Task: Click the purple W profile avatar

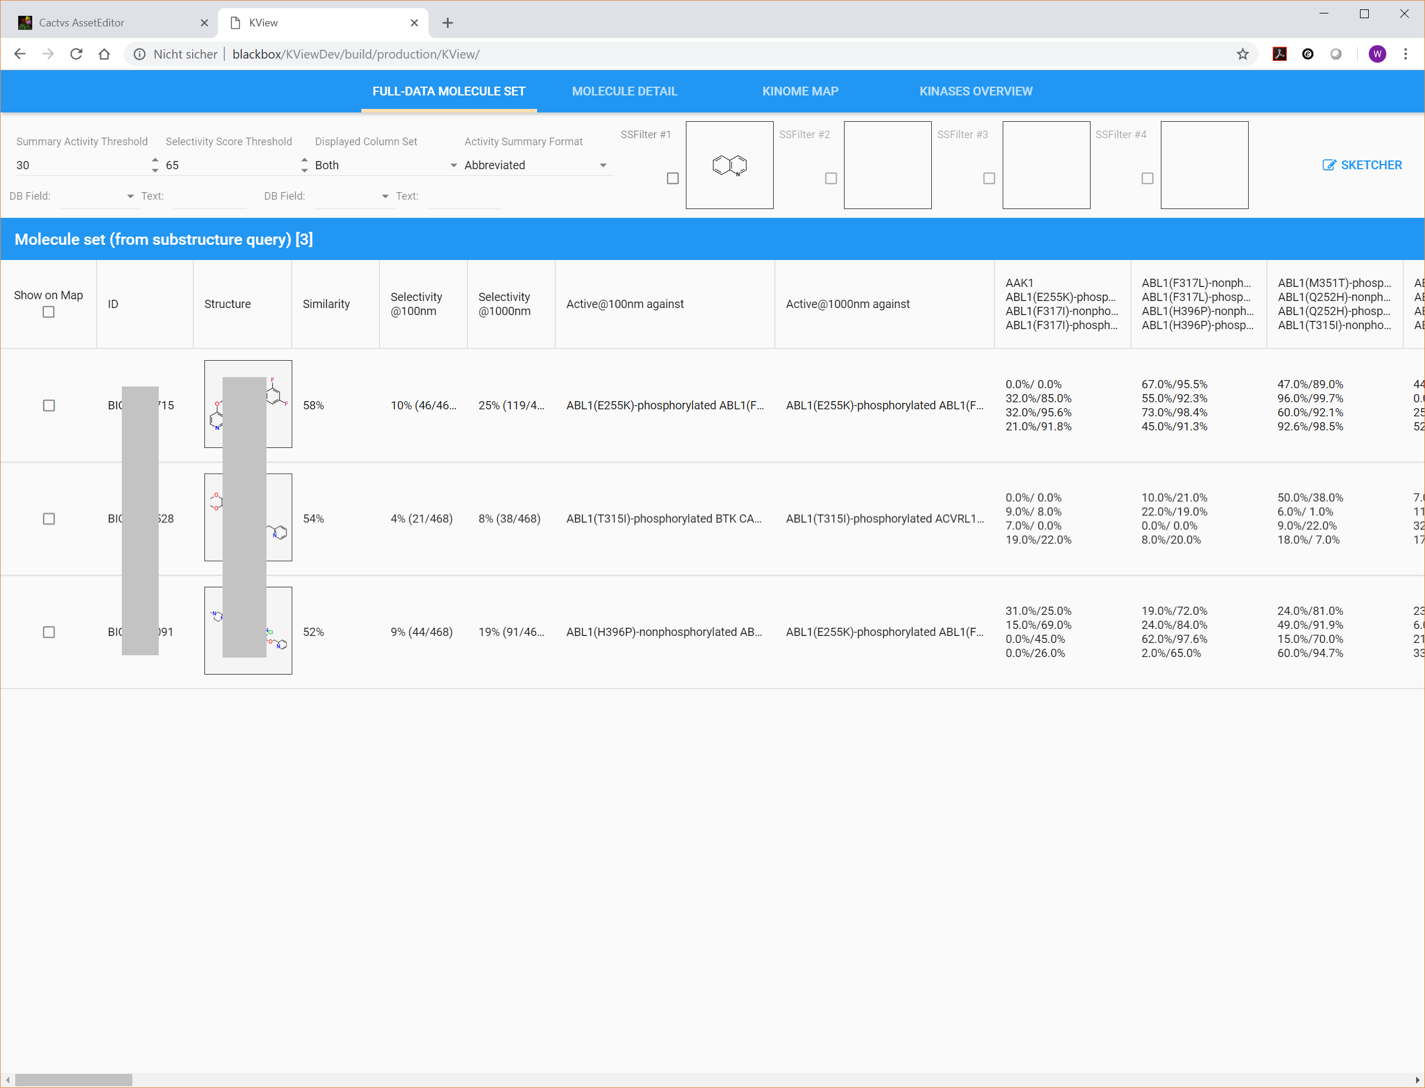Action: coord(1377,54)
